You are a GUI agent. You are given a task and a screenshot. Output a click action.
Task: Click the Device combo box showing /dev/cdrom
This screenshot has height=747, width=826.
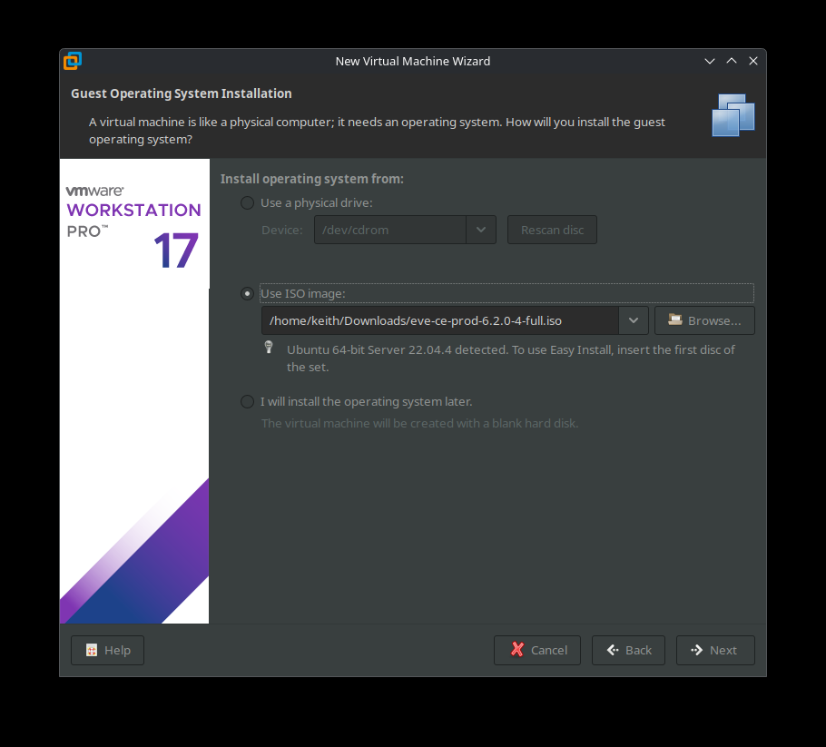point(405,230)
